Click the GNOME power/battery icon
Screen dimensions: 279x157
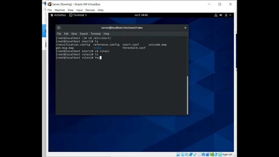[x=226, y=15]
